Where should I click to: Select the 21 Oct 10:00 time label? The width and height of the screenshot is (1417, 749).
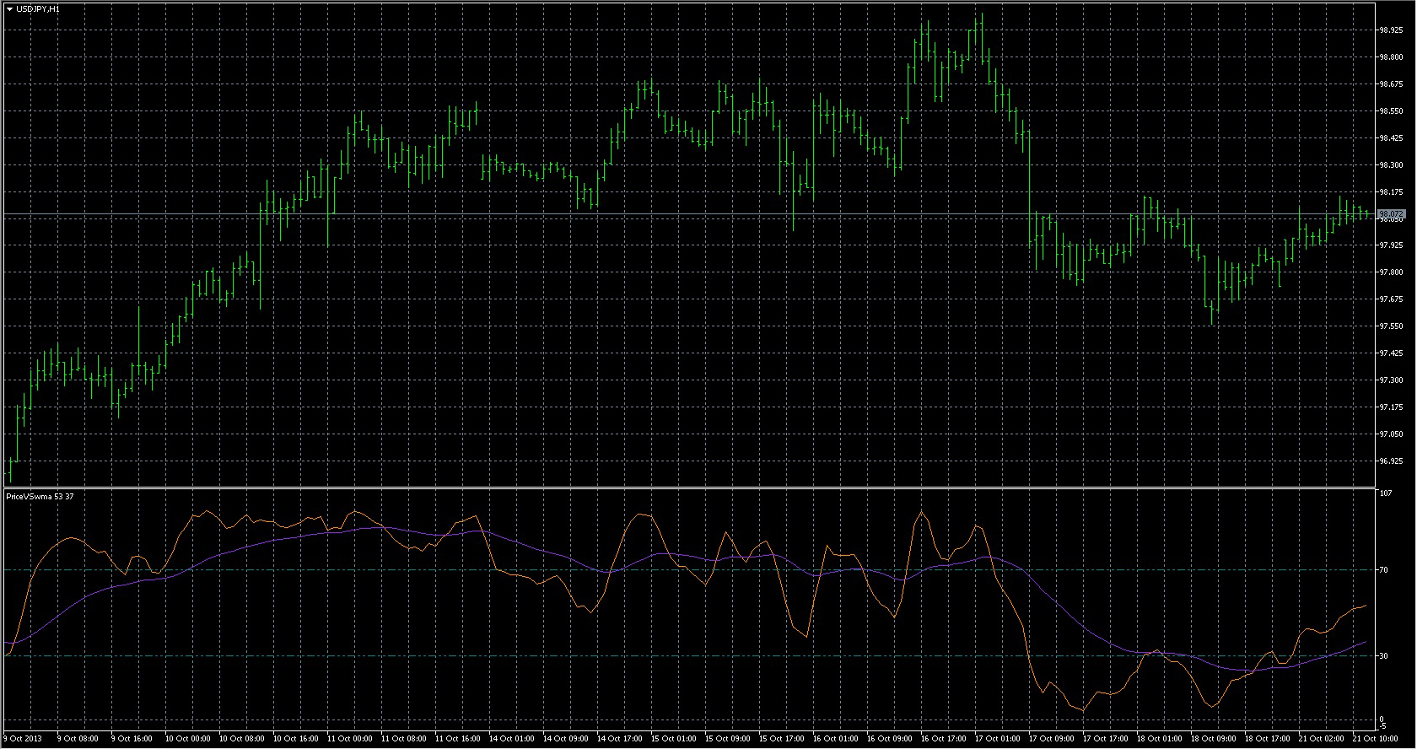(1376, 739)
